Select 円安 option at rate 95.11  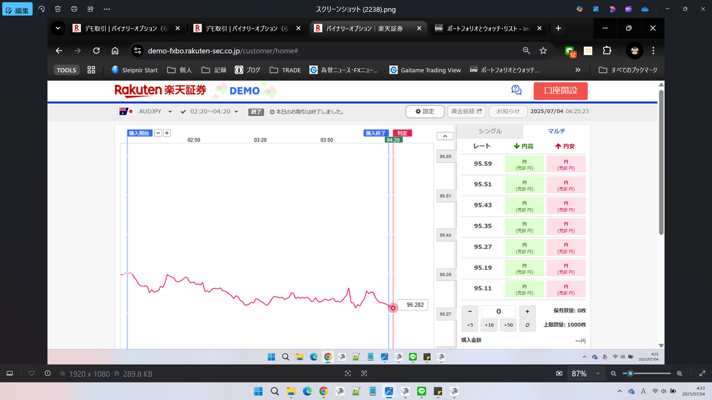[x=566, y=289]
